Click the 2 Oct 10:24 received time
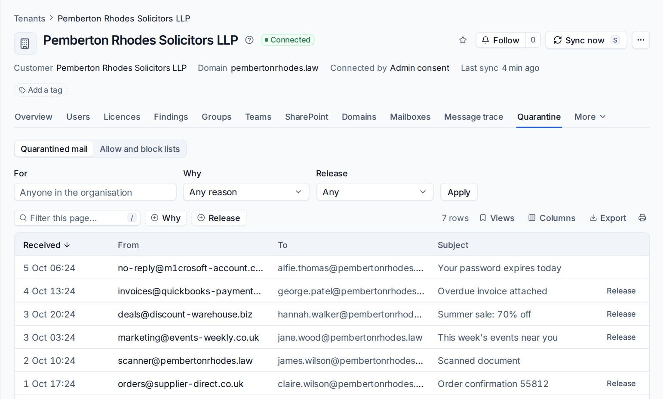This screenshot has height=399, width=663. tap(49, 361)
